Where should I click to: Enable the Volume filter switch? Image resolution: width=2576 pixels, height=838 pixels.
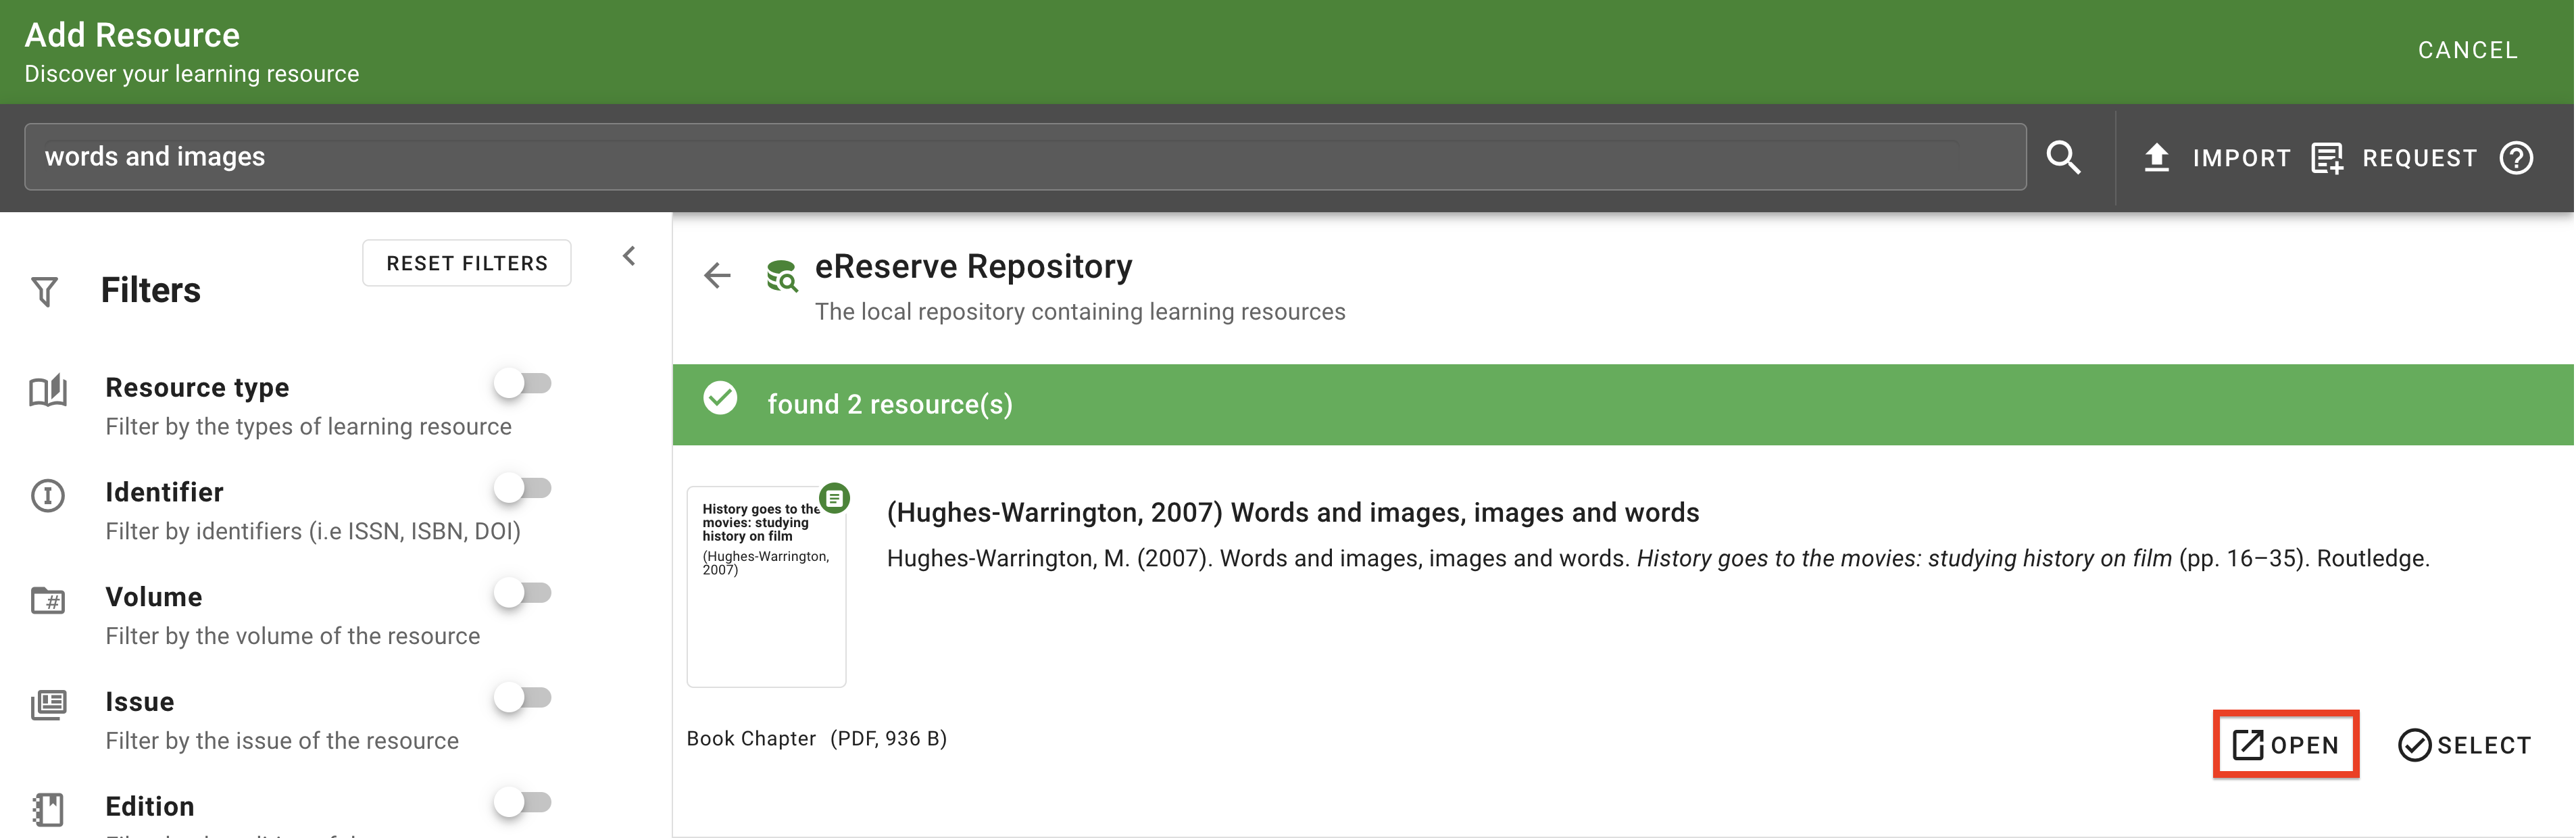524,593
